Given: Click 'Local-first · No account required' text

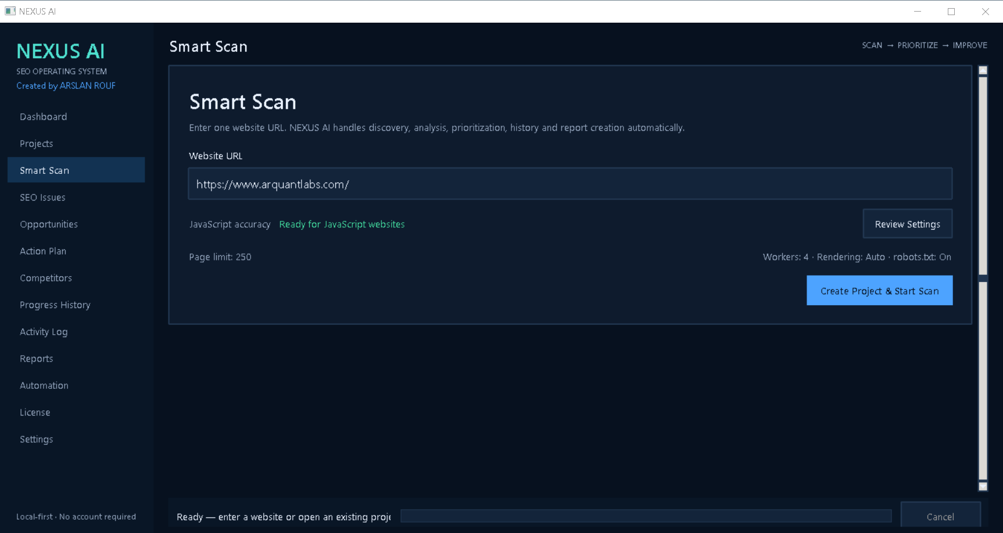Looking at the screenshot, I should (76, 517).
